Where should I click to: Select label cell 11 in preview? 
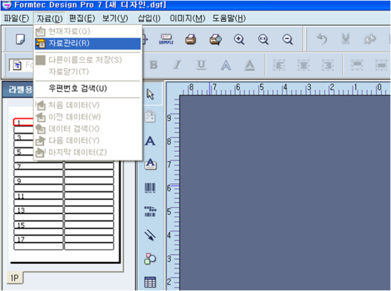(x=38, y=196)
